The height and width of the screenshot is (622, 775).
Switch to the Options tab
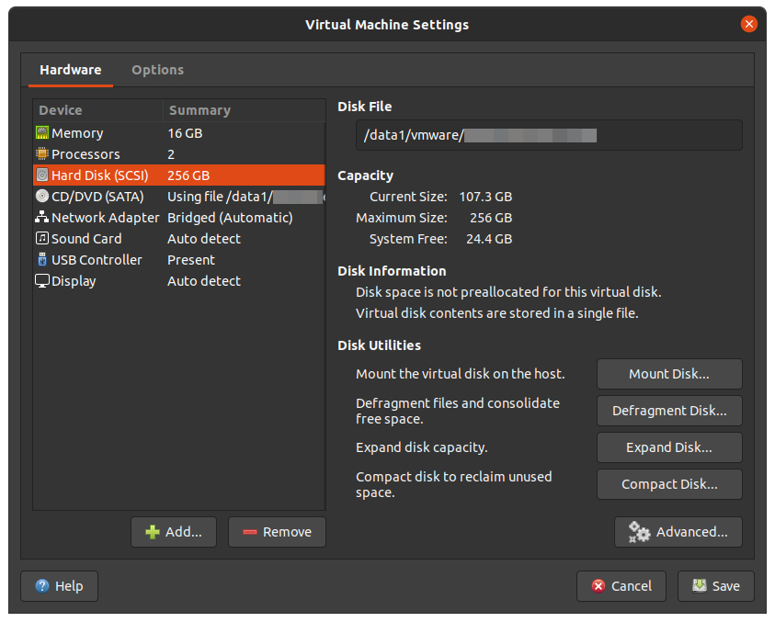tap(157, 70)
